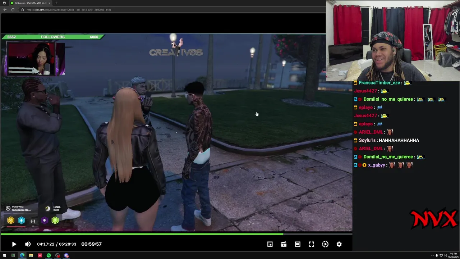
Task: Close the XxQueenx browser tab
Action: [50, 3]
